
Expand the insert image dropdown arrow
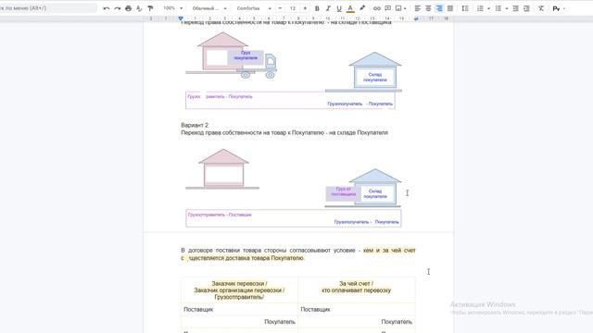click(x=405, y=8)
